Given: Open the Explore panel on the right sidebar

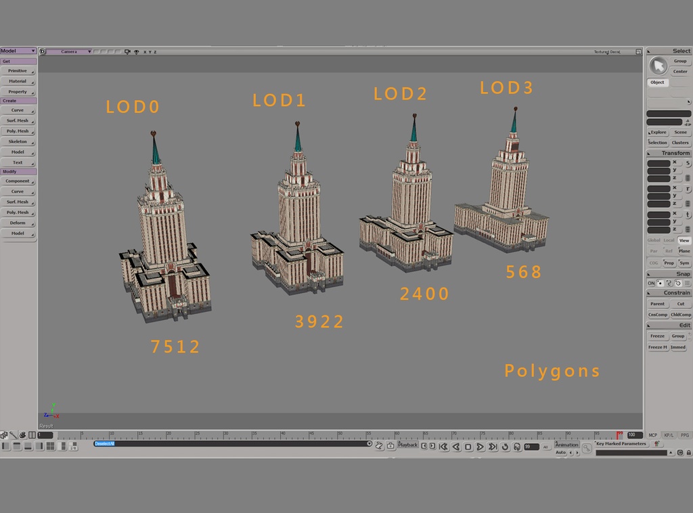Looking at the screenshot, I should (x=656, y=132).
